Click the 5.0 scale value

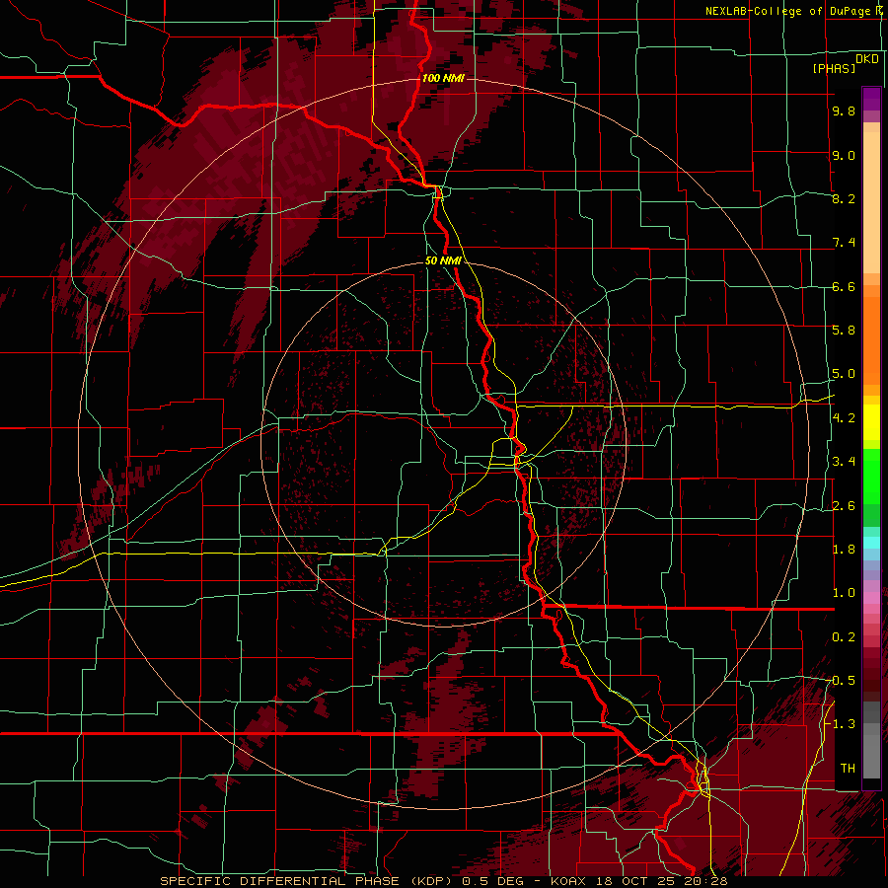click(844, 374)
